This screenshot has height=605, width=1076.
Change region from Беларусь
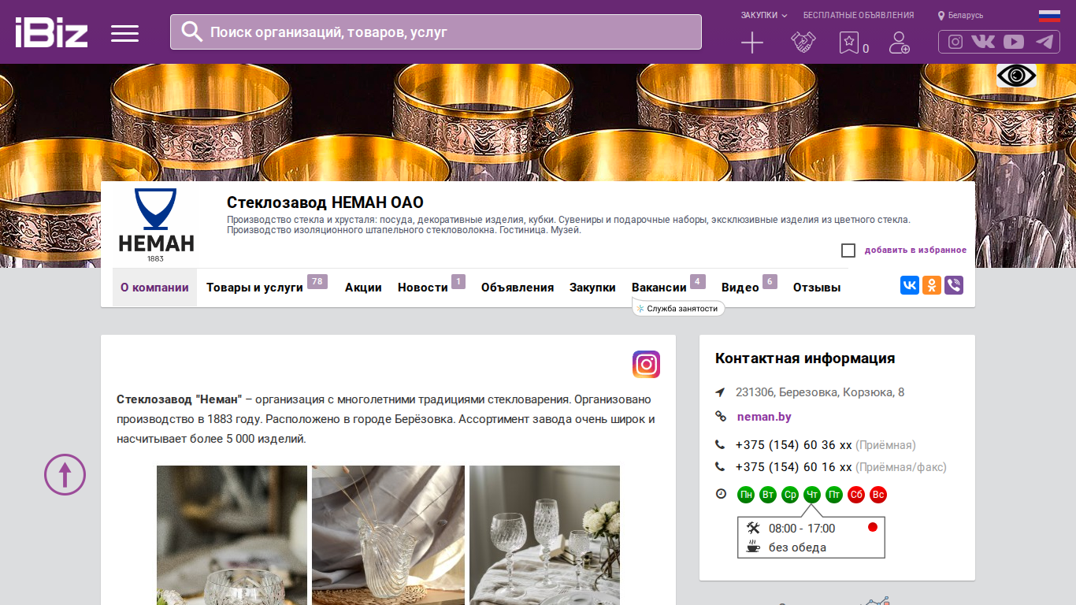960,15
